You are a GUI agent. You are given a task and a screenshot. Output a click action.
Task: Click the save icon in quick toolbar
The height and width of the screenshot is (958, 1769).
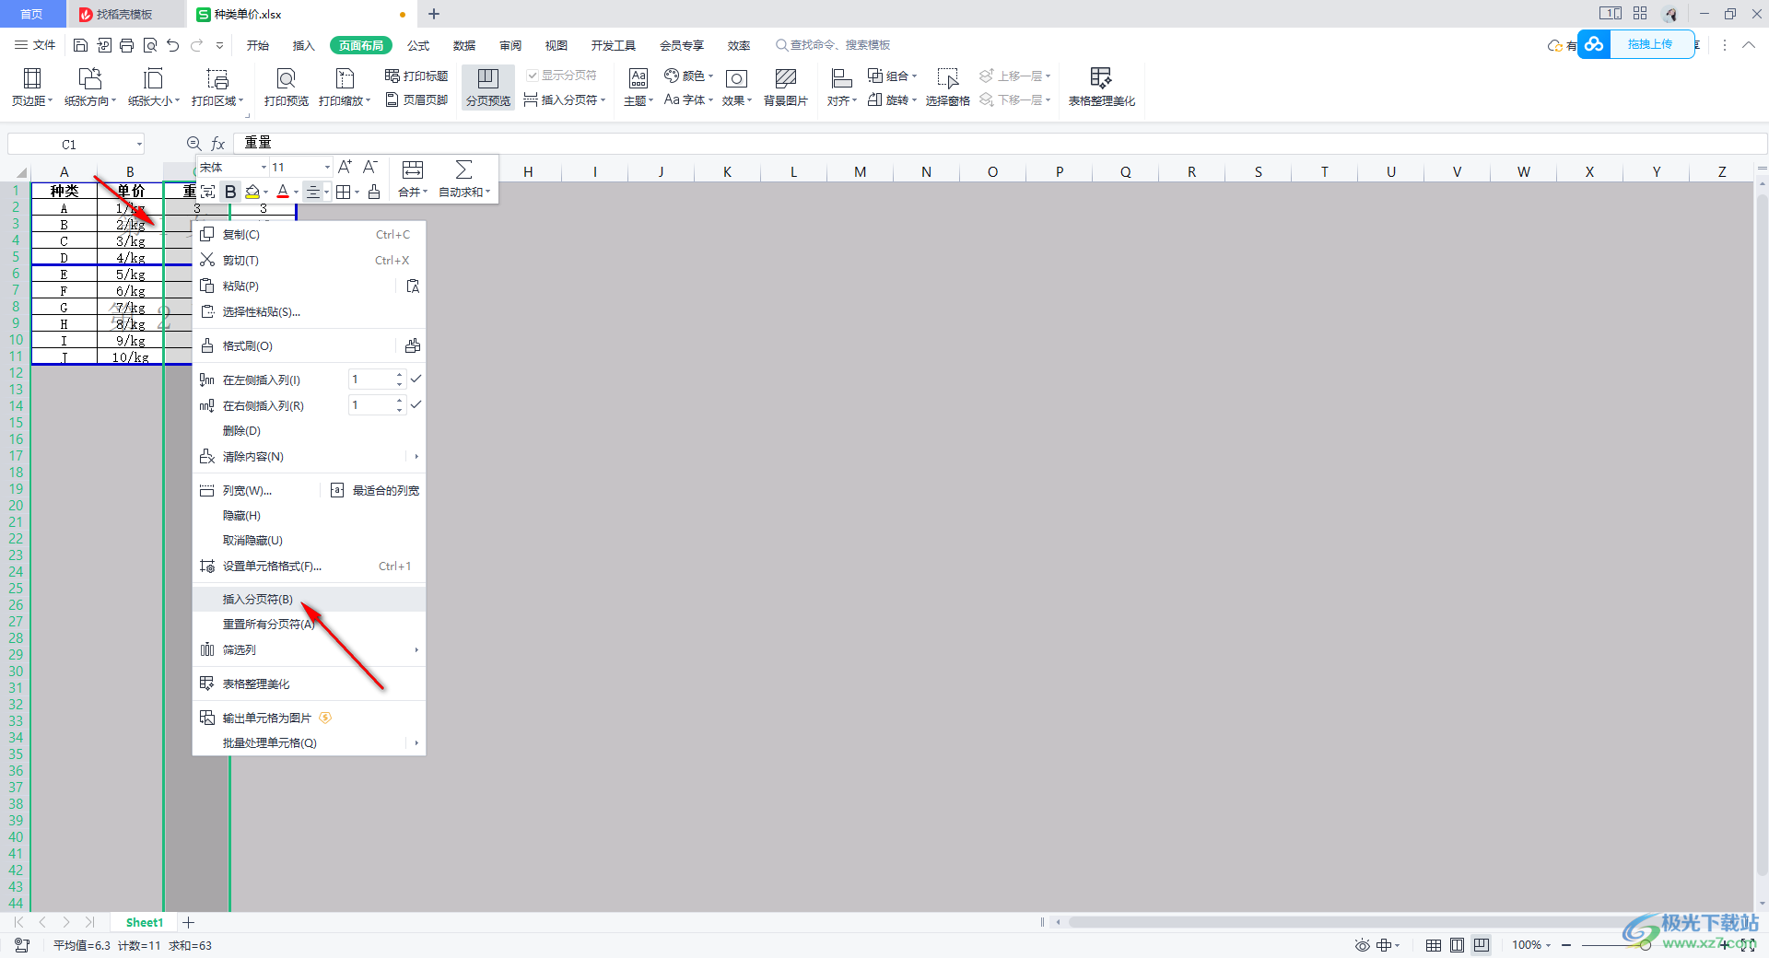pyautogui.click(x=80, y=45)
